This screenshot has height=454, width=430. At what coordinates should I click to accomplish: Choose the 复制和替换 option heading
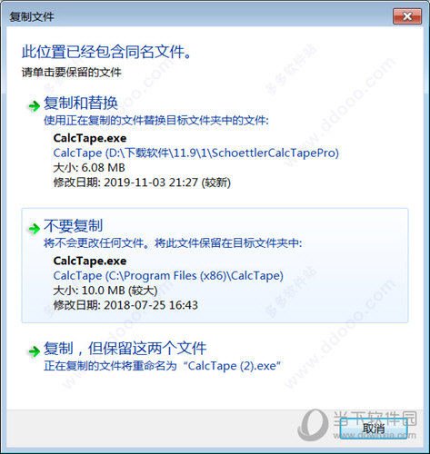click(x=81, y=103)
